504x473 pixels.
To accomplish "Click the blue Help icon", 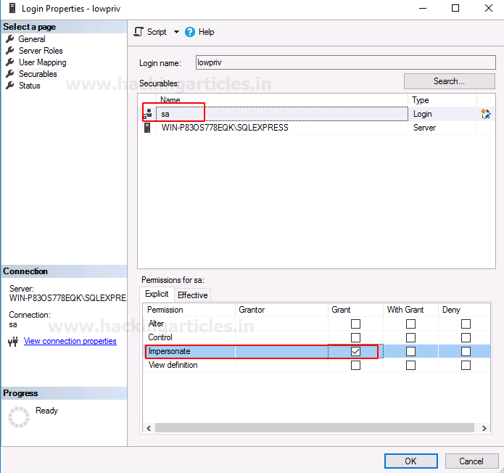I will [x=190, y=32].
